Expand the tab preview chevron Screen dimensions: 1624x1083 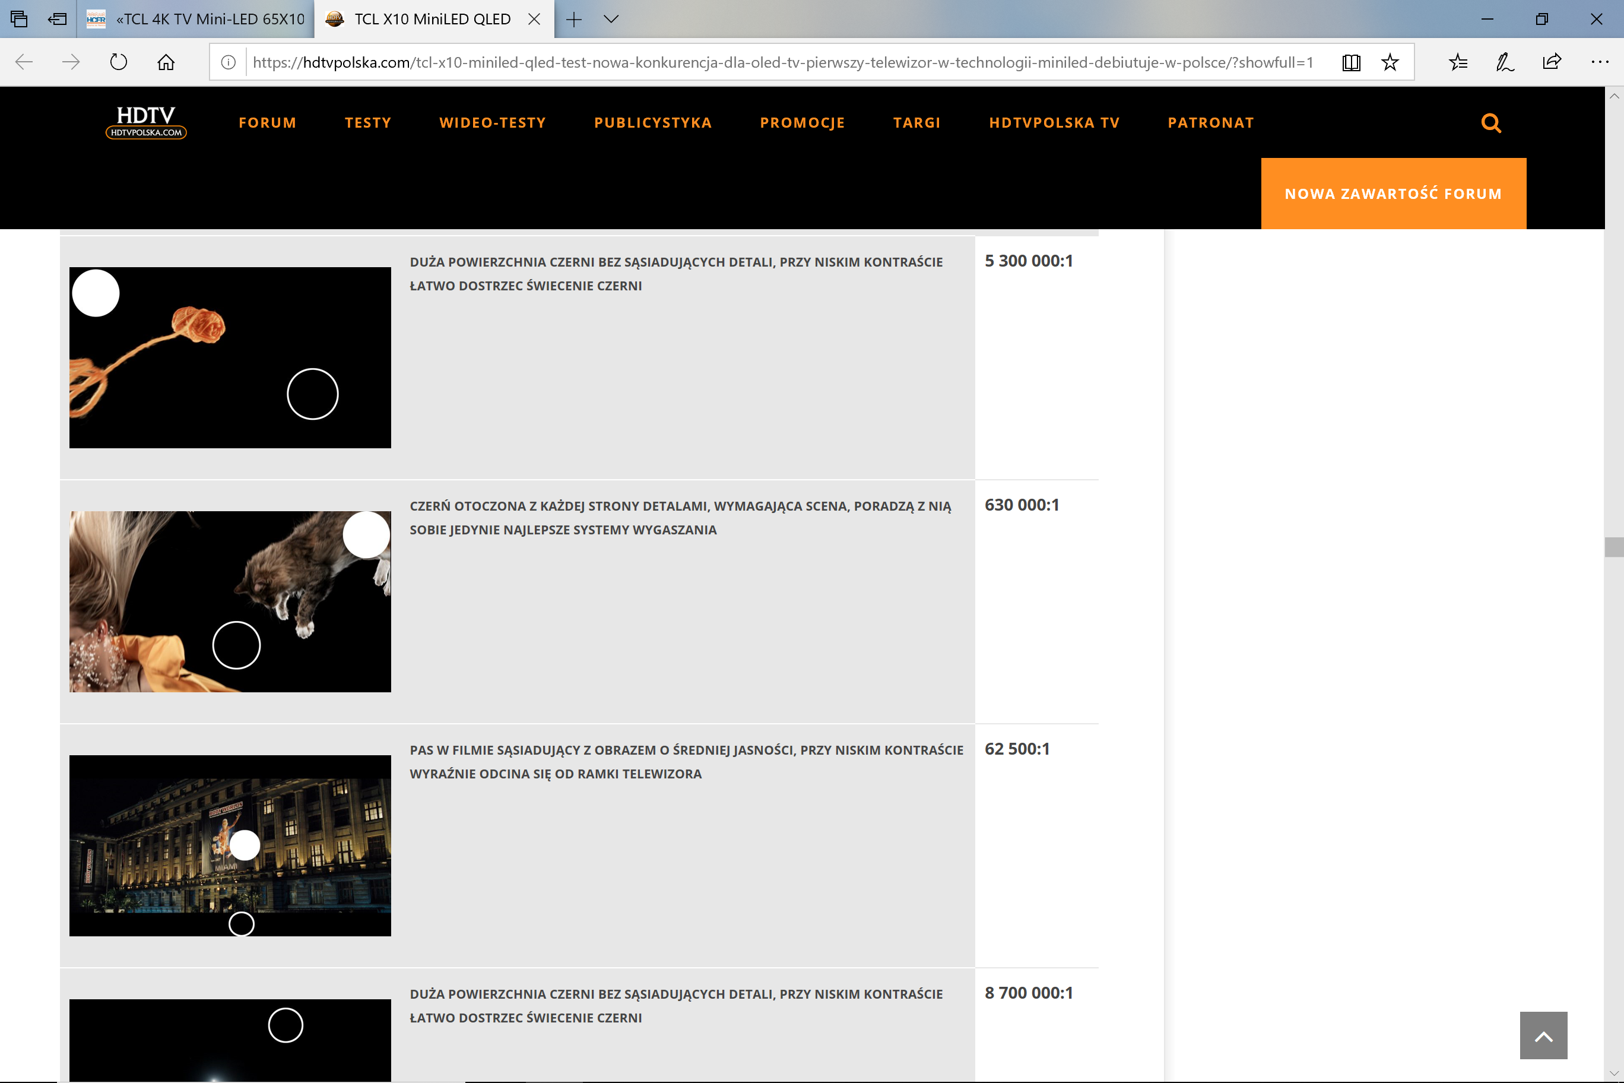tap(611, 20)
